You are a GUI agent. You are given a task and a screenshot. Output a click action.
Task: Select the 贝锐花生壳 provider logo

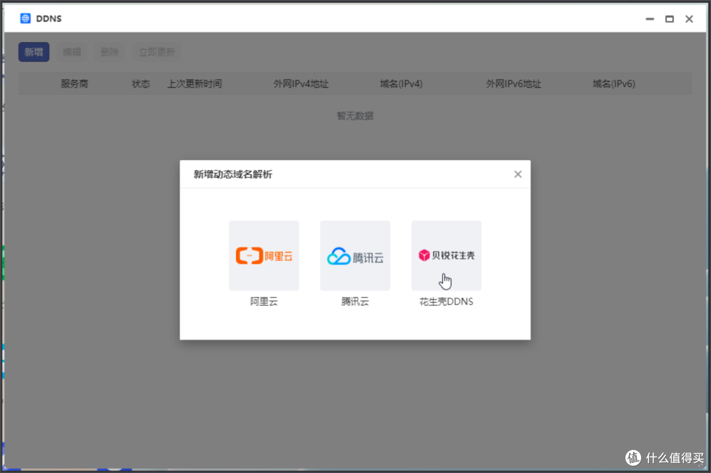click(446, 255)
